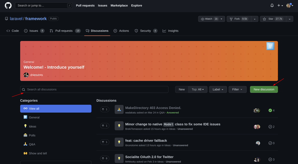
Task: Open Minor change to native Model discussion
Action: pos(173,124)
